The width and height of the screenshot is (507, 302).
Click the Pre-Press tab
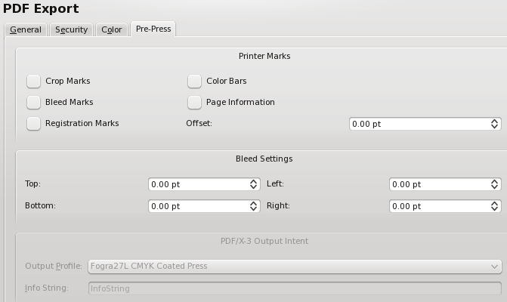point(153,29)
